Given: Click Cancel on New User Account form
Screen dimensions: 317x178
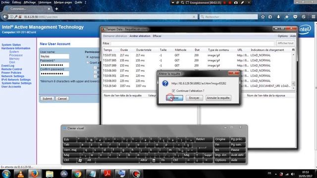Looking at the screenshot, I should click(x=62, y=99).
